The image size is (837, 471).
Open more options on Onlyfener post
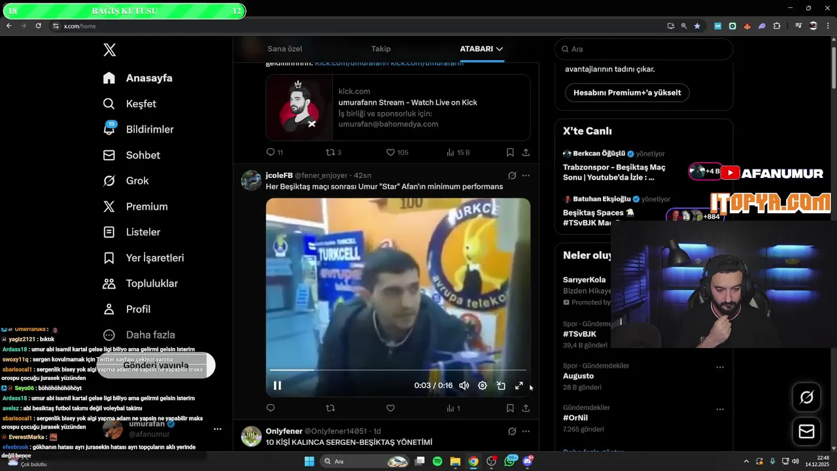click(x=526, y=431)
